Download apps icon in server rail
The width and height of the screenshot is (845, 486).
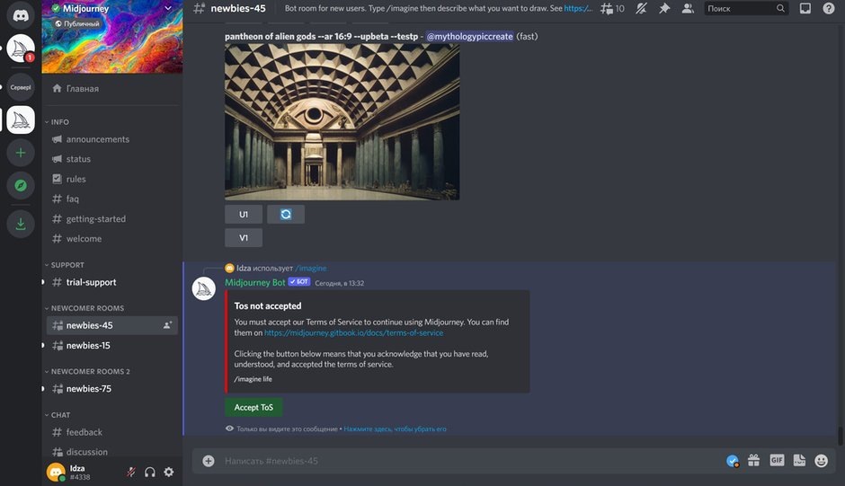pos(21,224)
